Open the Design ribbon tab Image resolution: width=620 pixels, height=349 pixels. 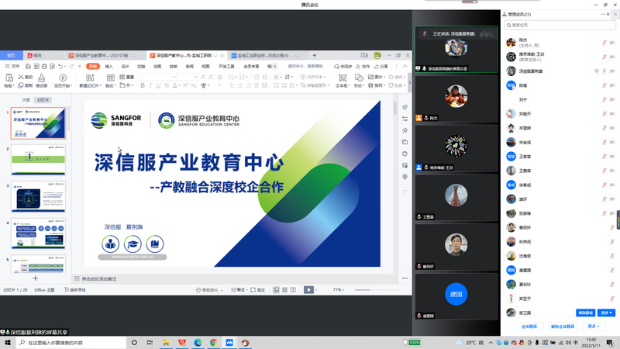[125, 66]
